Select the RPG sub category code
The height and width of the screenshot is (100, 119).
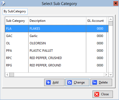point(9,65)
